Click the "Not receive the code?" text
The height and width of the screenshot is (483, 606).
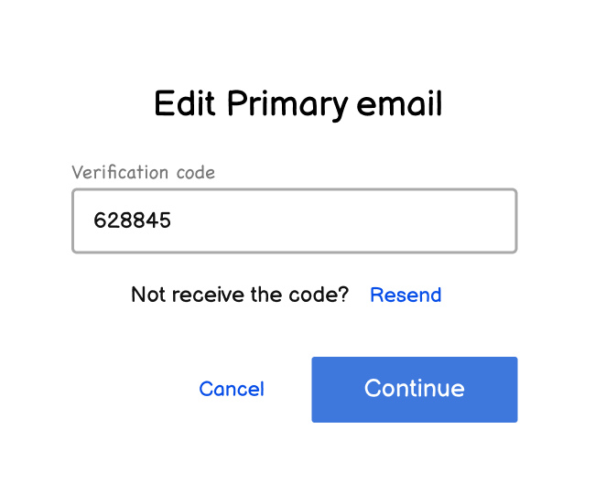(240, 295)
